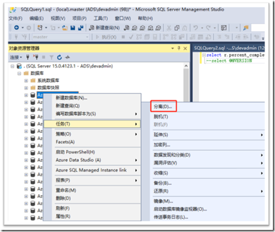Image resolution: width=275 pixels, height=232 pixels.
Task: Click the activity monitor icon in Object Explorer
Action: (67, 57)
